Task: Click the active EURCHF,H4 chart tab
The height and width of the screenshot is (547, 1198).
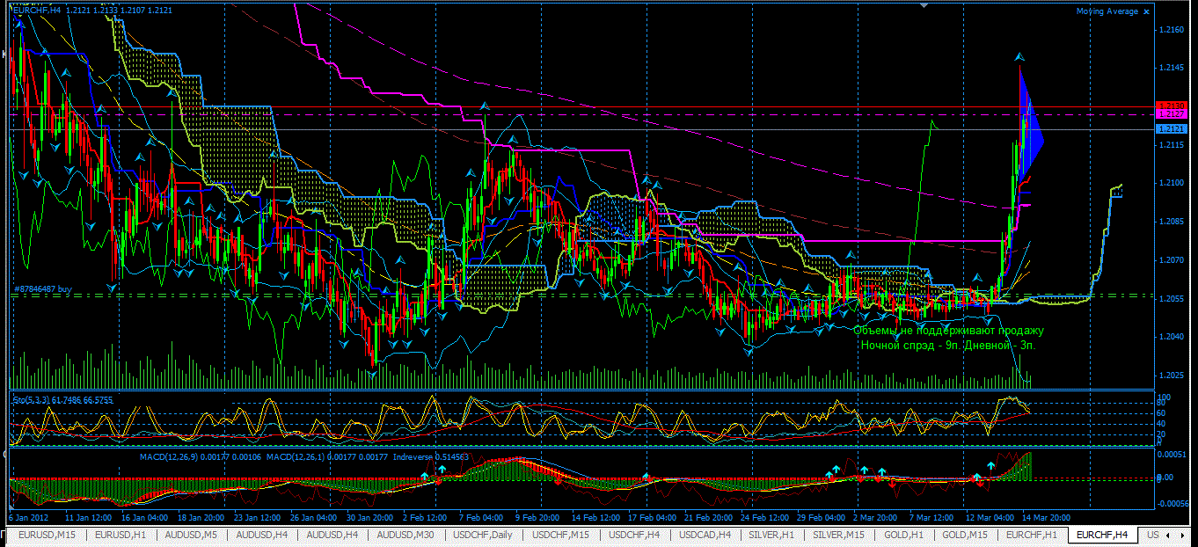Action: [x=1103, y=535]
